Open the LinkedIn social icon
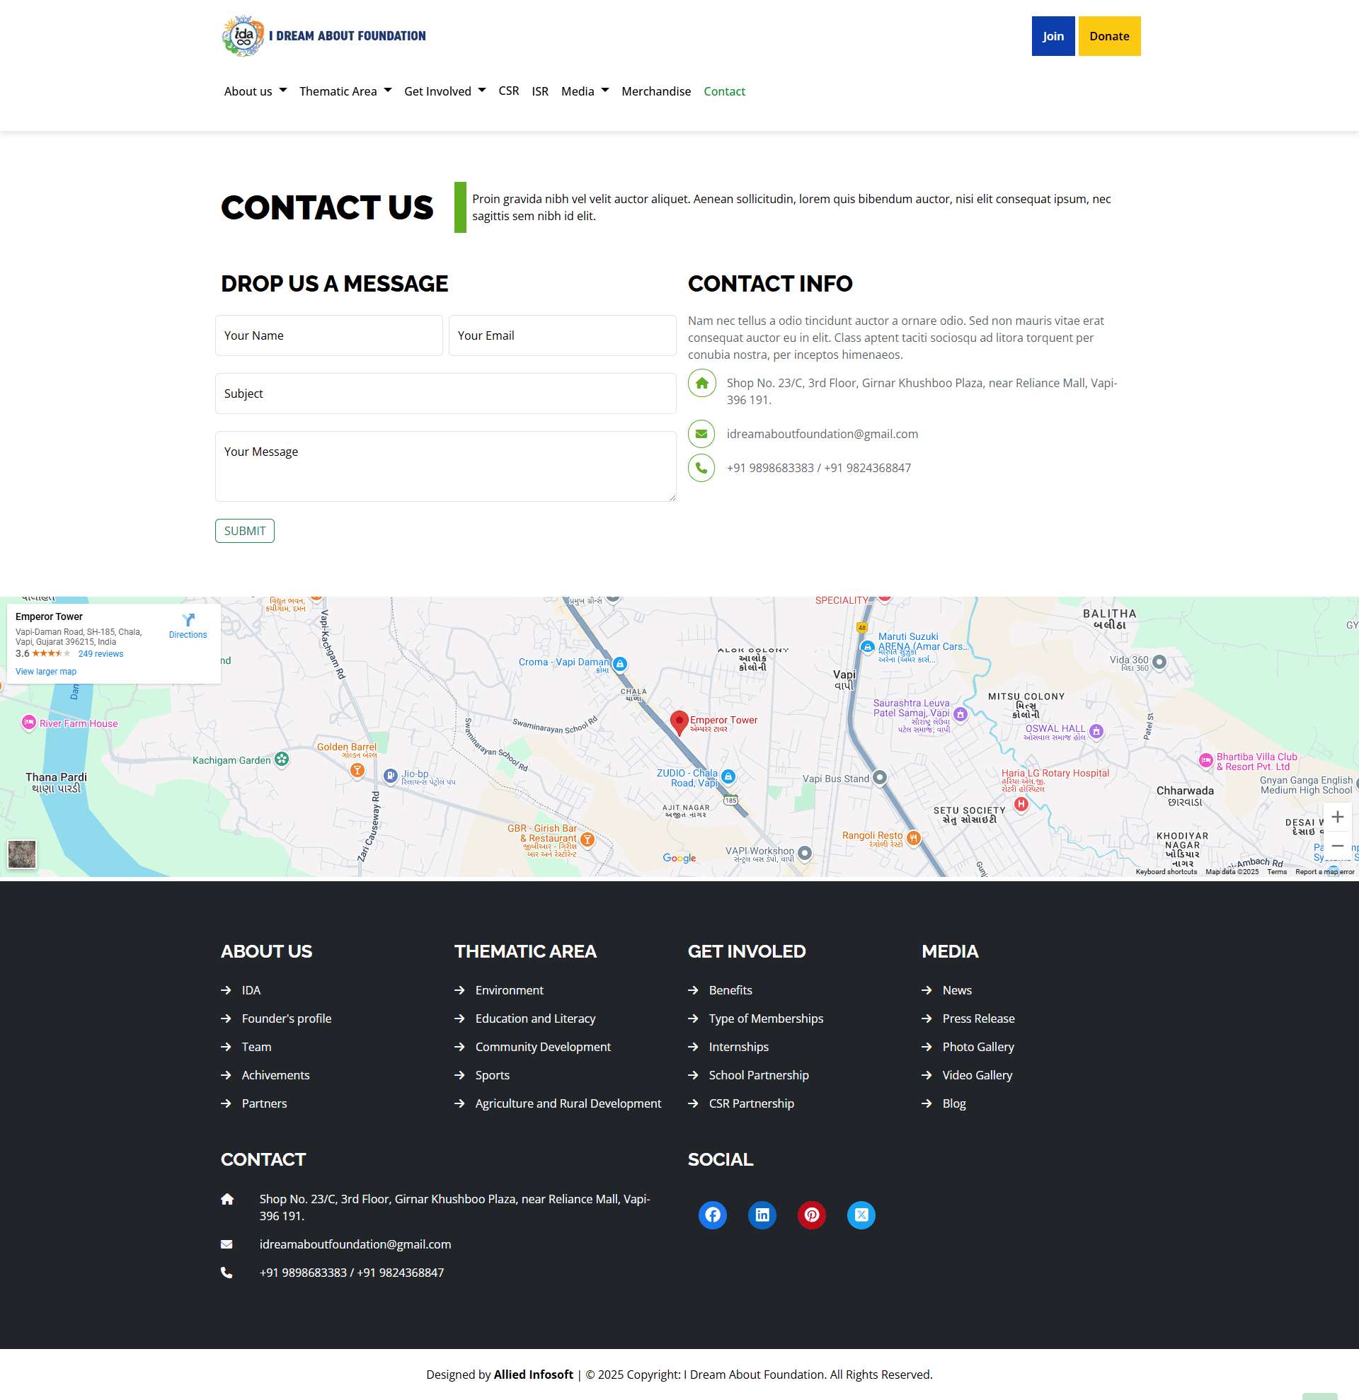 [762, 1215]
